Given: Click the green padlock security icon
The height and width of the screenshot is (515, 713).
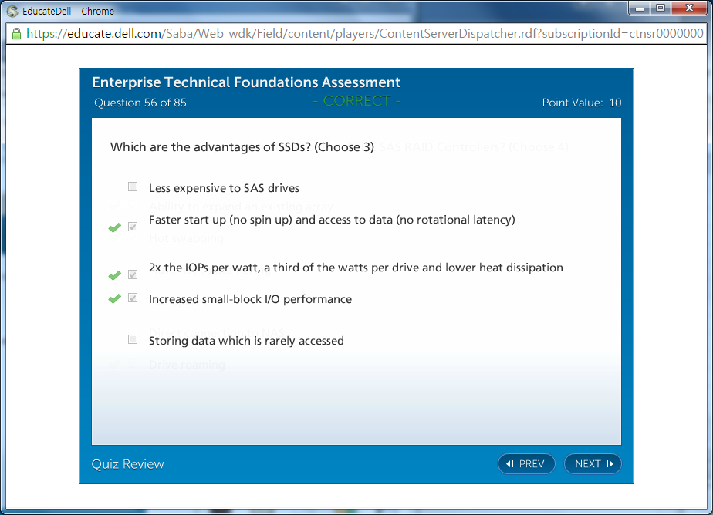Looking at the screenshot, I should point(16,34).
